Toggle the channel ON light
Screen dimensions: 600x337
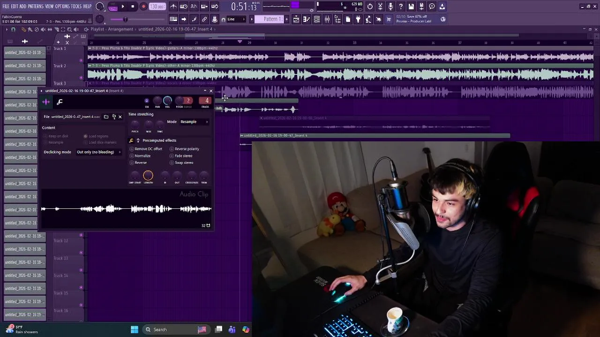147,101
